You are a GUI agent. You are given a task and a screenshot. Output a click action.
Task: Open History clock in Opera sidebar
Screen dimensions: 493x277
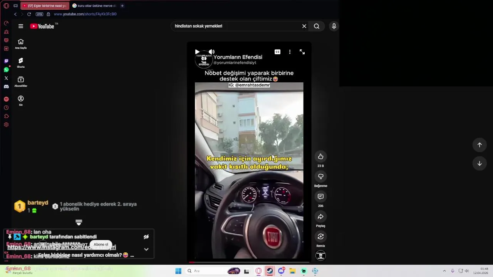[x=6, y=108]
